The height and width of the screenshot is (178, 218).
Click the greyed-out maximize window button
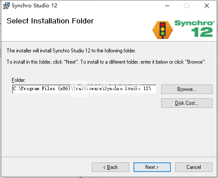coord(187,6)
